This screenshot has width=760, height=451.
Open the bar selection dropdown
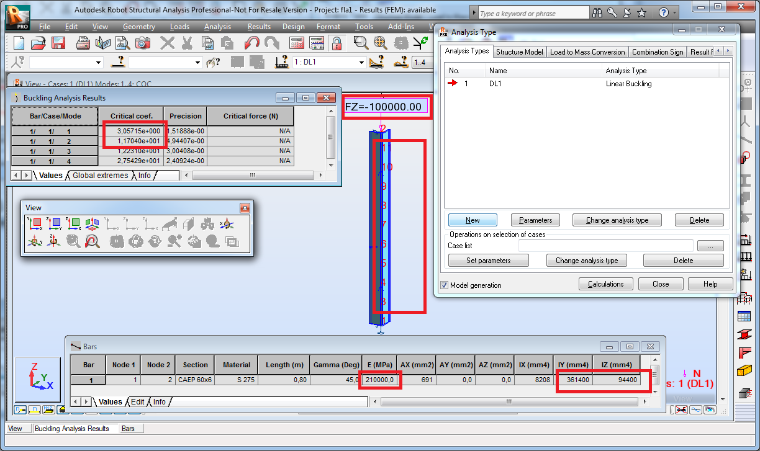(198, 63)
